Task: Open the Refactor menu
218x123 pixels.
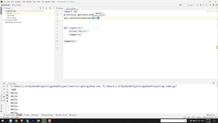Action: [x=29, y=2]
